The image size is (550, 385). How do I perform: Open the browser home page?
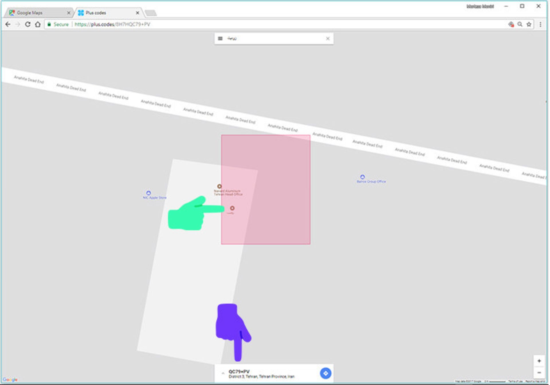(38, 24)
